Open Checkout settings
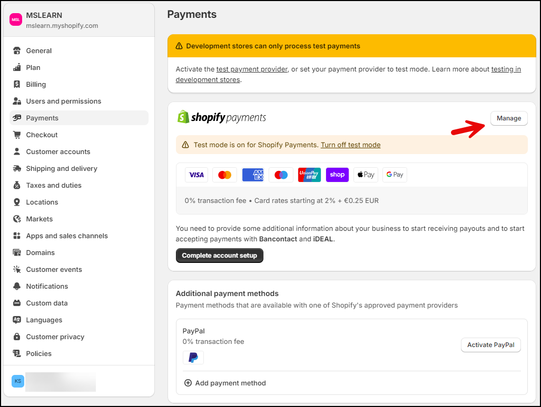 [x=79, y=135]
